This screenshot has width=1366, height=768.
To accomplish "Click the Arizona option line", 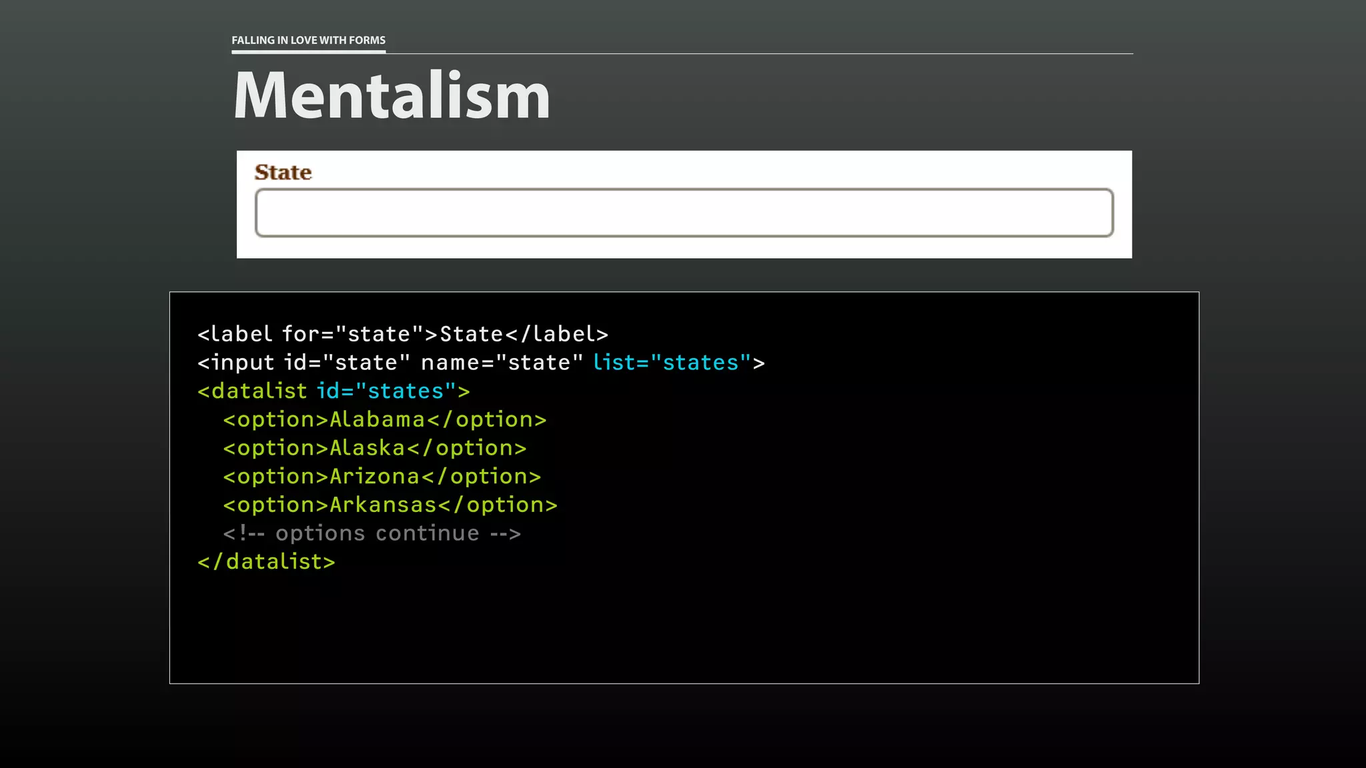I will point(382,477).
